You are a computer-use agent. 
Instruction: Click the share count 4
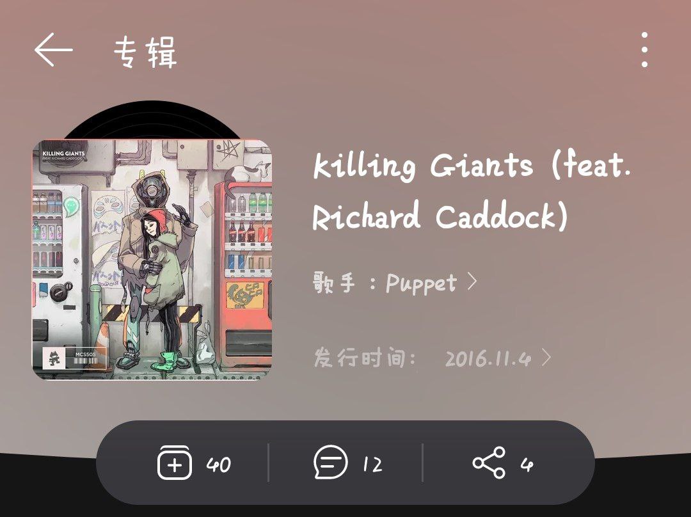pyautogui.click(x=527, y=465)
